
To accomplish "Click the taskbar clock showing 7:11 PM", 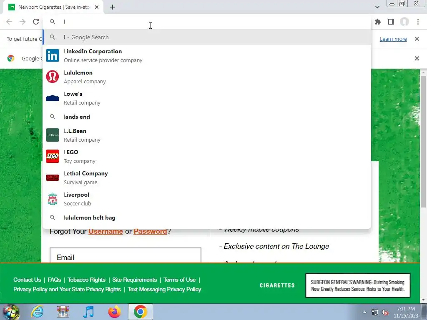I will tap(406, 312).
